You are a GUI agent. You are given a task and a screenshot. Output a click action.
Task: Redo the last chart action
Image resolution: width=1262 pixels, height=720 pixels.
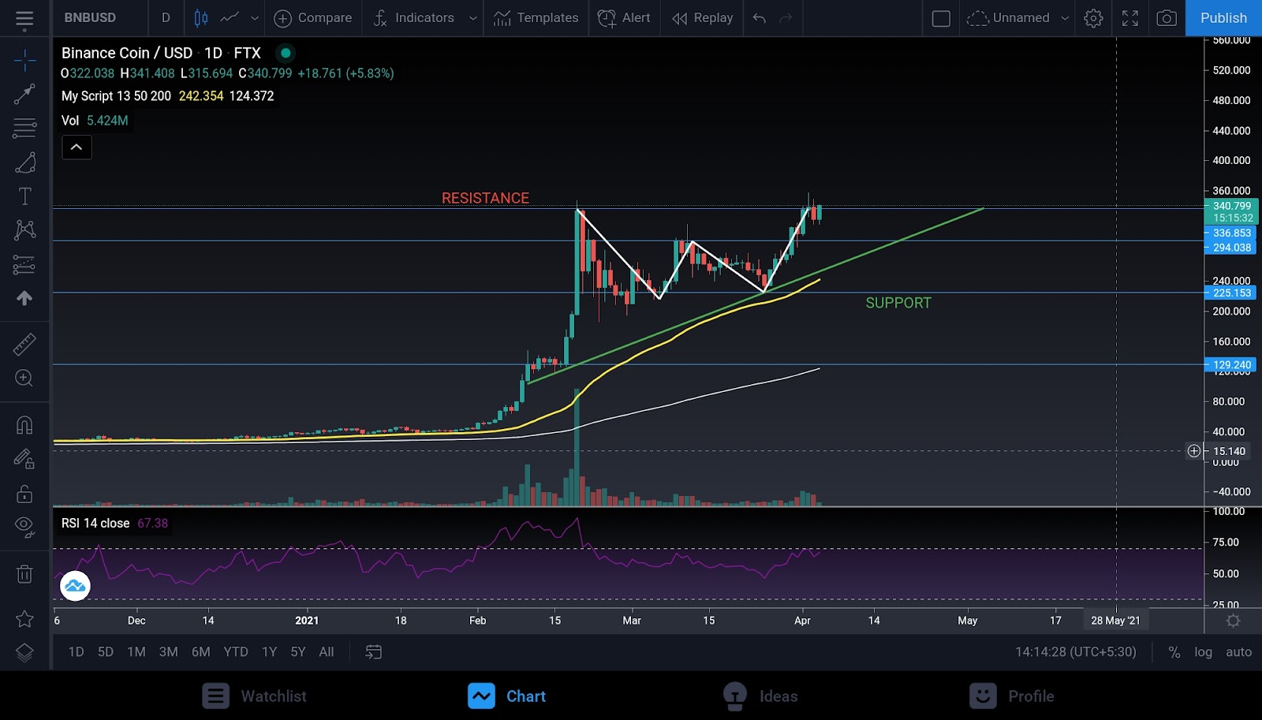(x=786, y=18)
